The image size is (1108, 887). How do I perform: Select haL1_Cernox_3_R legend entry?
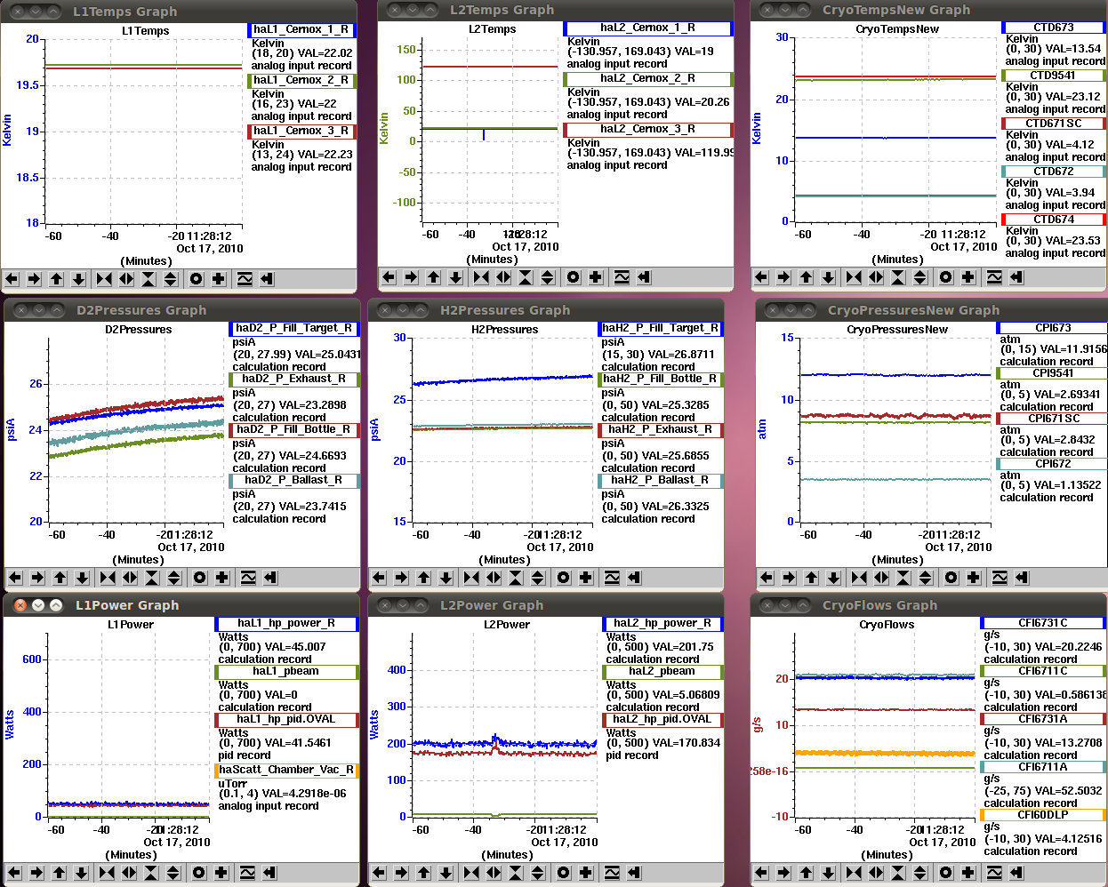tap(301, 131)
